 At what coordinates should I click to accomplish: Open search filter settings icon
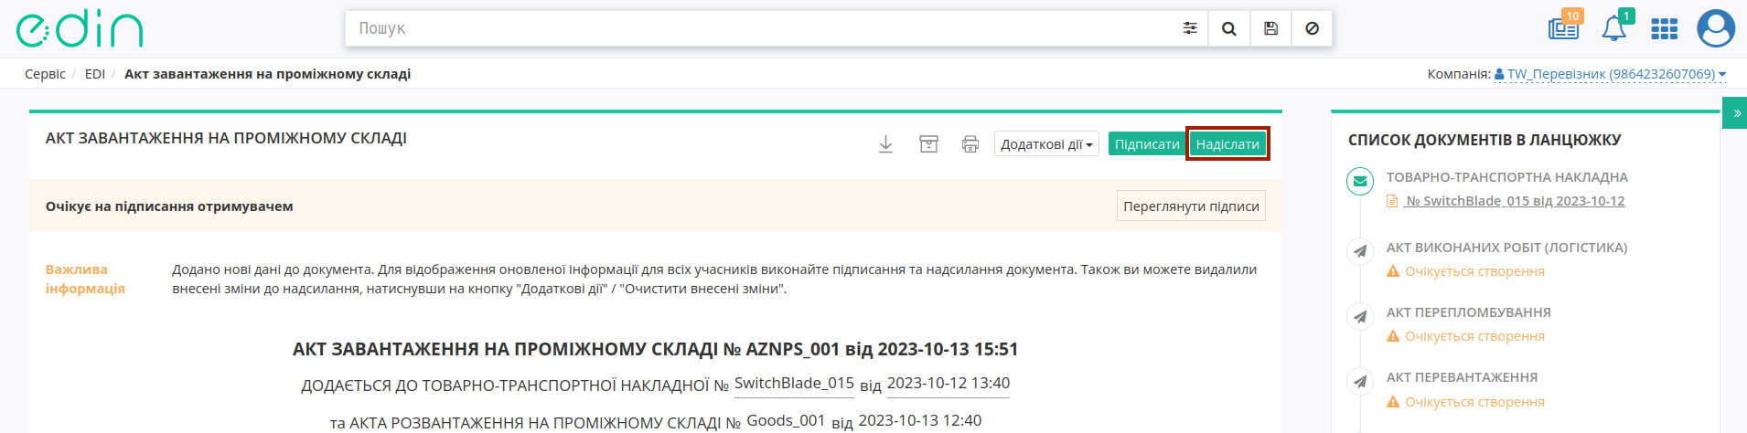pyautogui.click(x=1189, y=28)
